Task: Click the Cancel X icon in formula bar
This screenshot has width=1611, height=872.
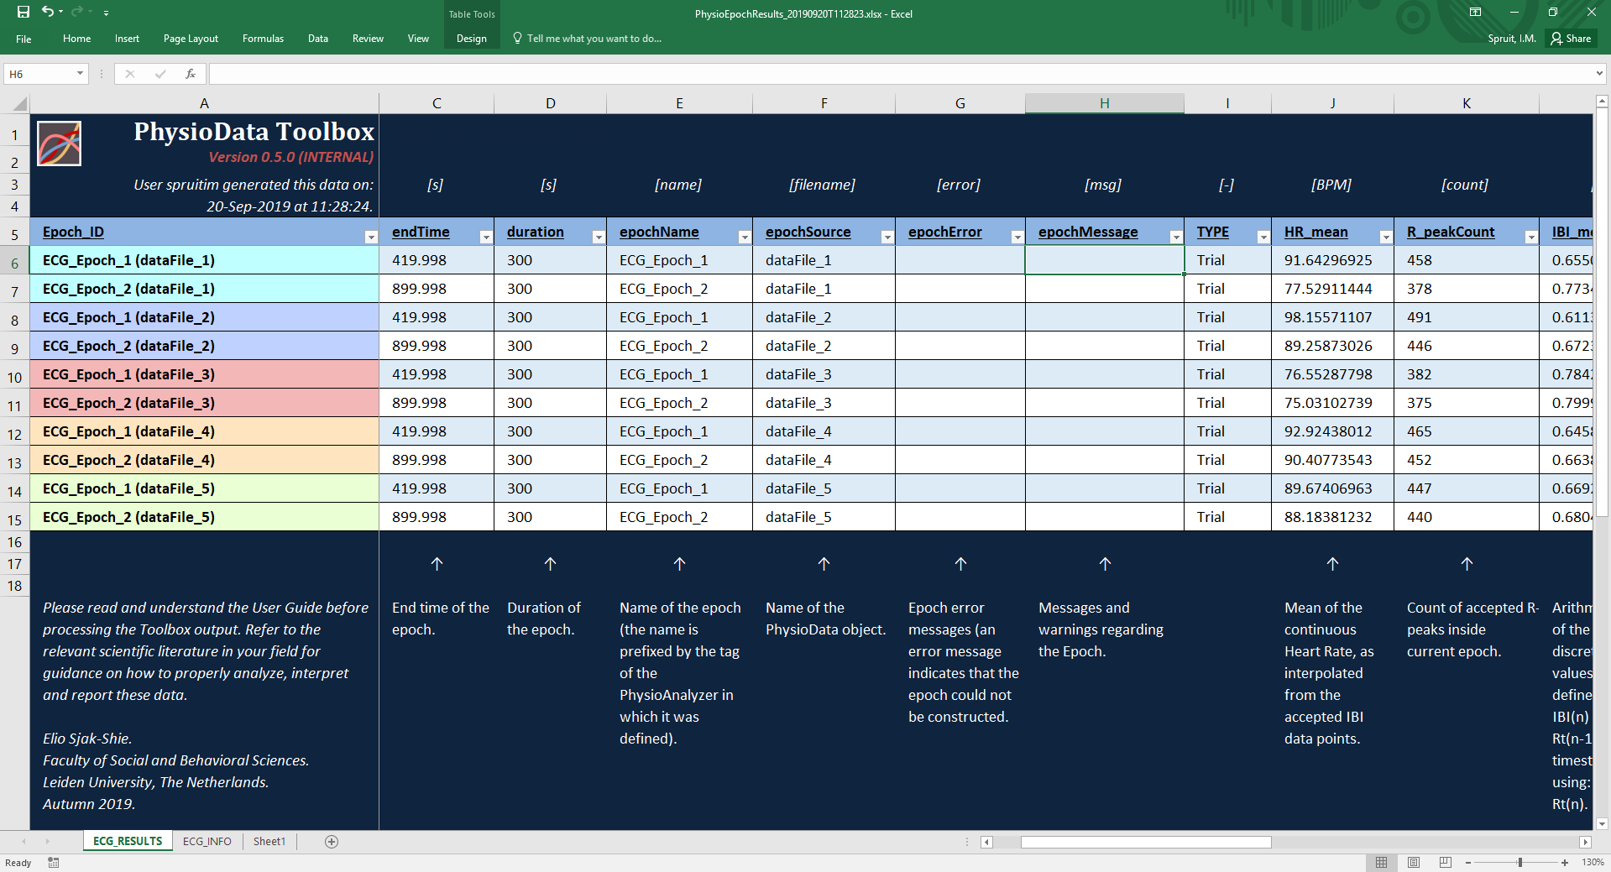Action: (x=130, y=74)
